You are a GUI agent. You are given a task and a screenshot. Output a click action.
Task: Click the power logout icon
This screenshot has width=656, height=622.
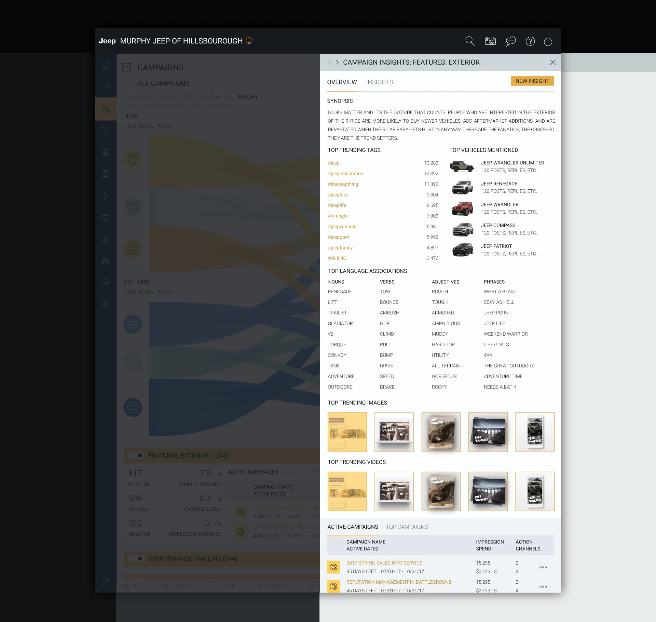pos(548,41)
